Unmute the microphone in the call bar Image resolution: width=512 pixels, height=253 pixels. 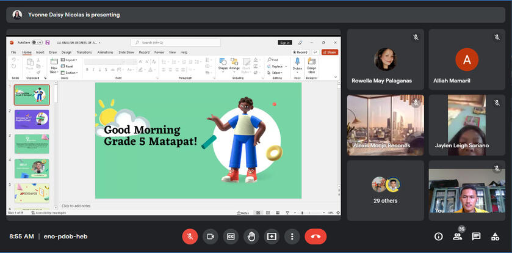(x=190, y=237)
